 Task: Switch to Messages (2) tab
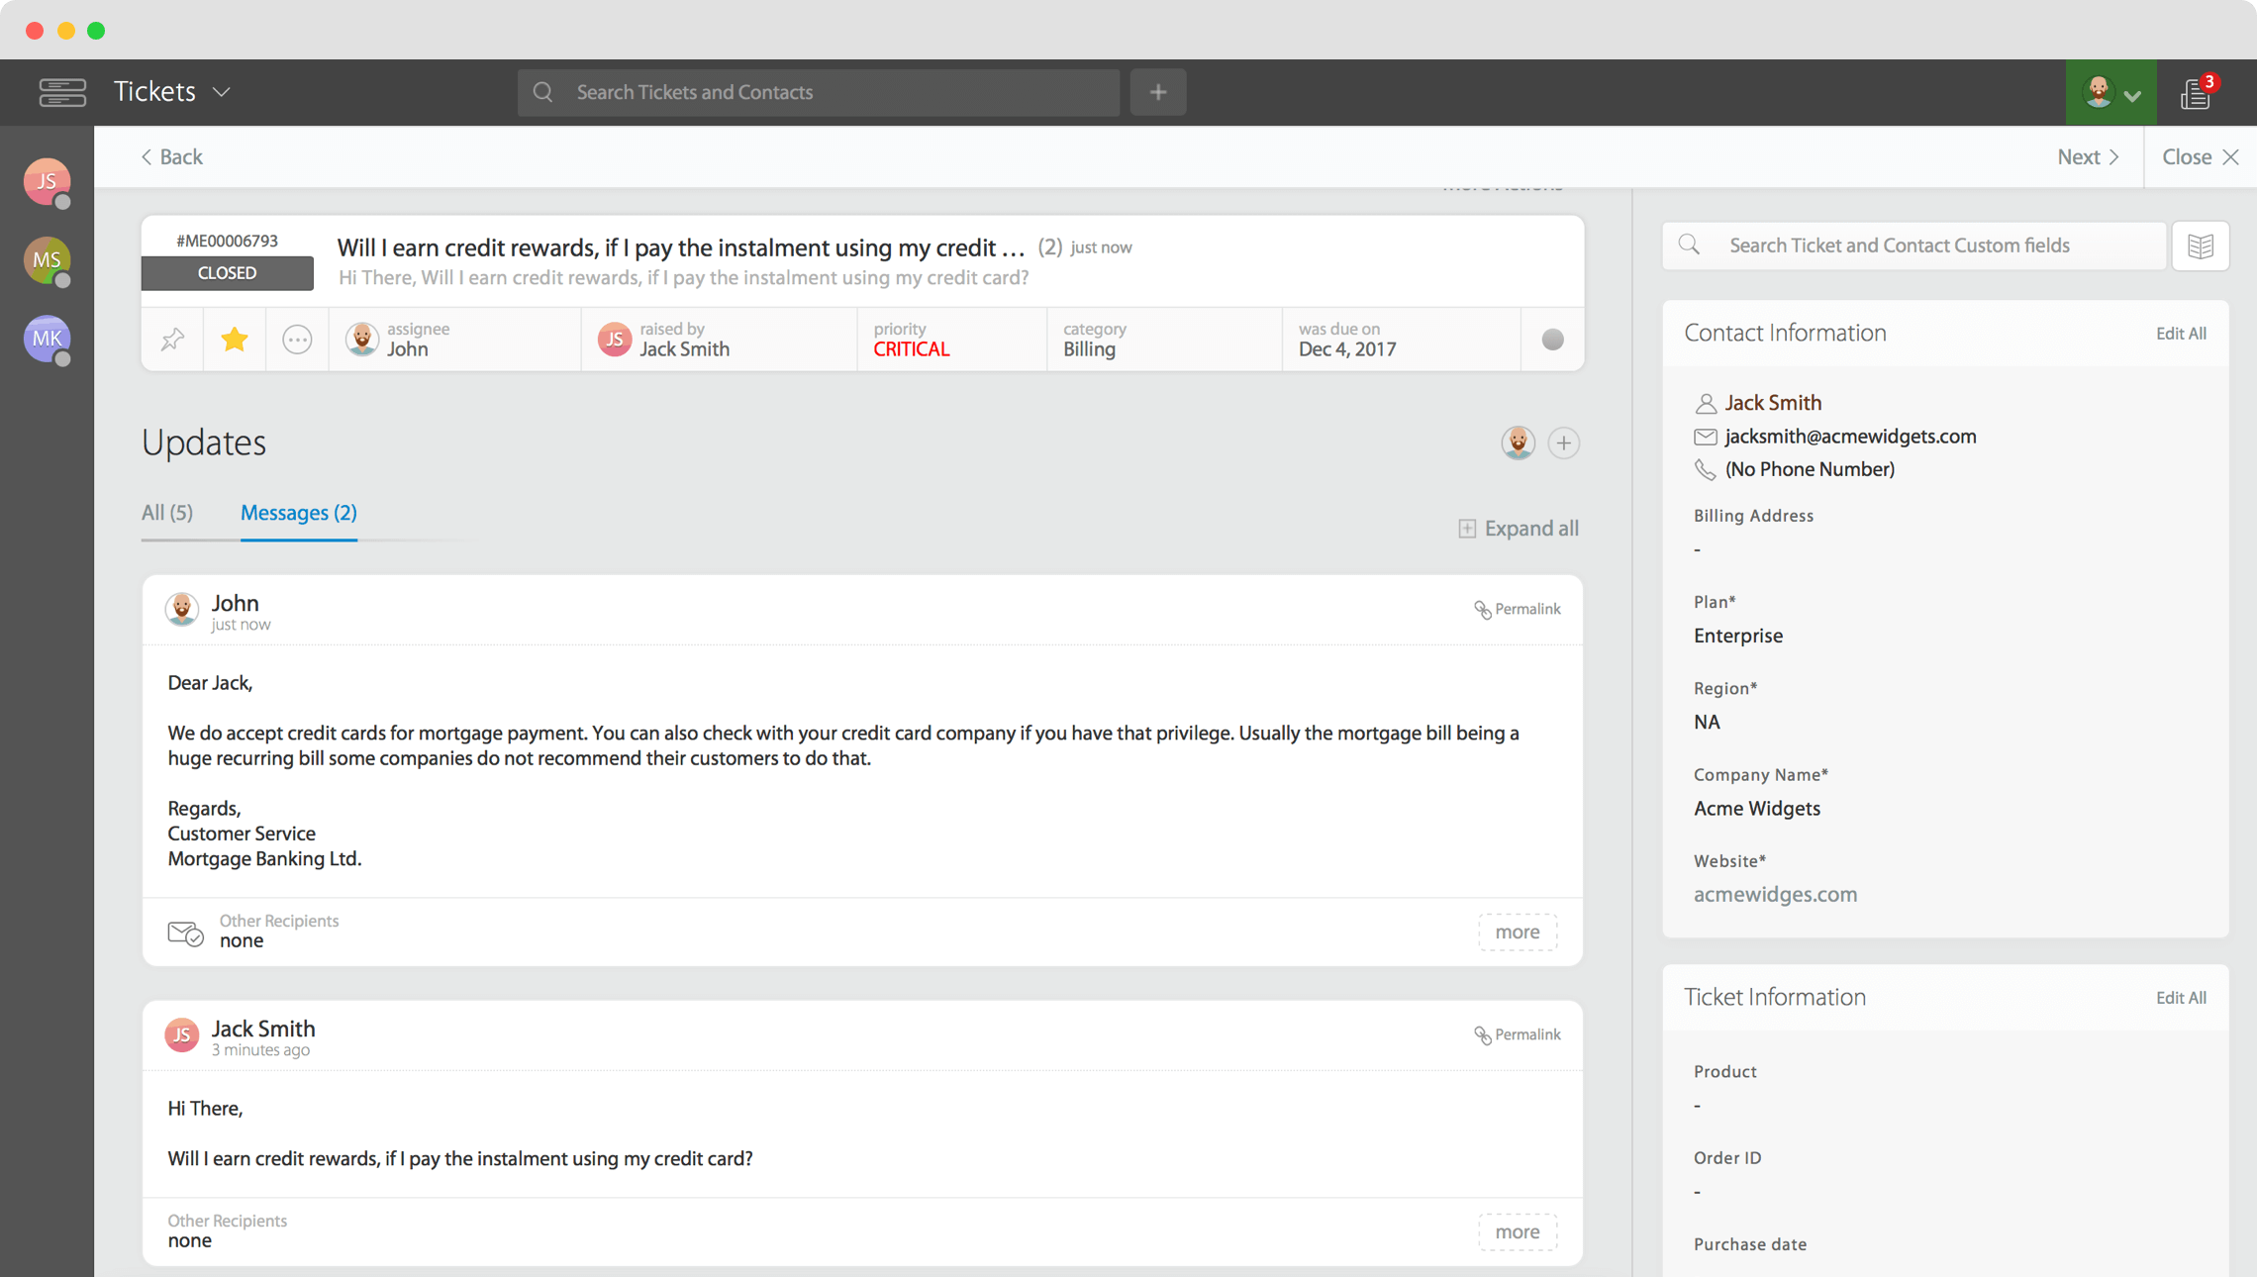point(298,512)
